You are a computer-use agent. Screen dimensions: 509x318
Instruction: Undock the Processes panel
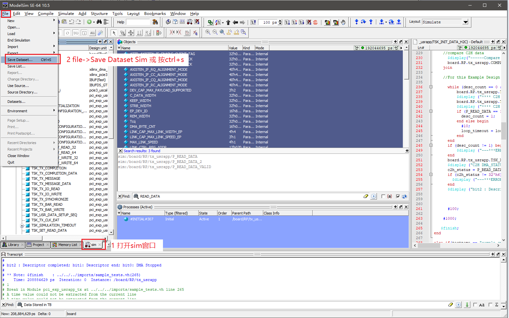click(x=401, y=207)
